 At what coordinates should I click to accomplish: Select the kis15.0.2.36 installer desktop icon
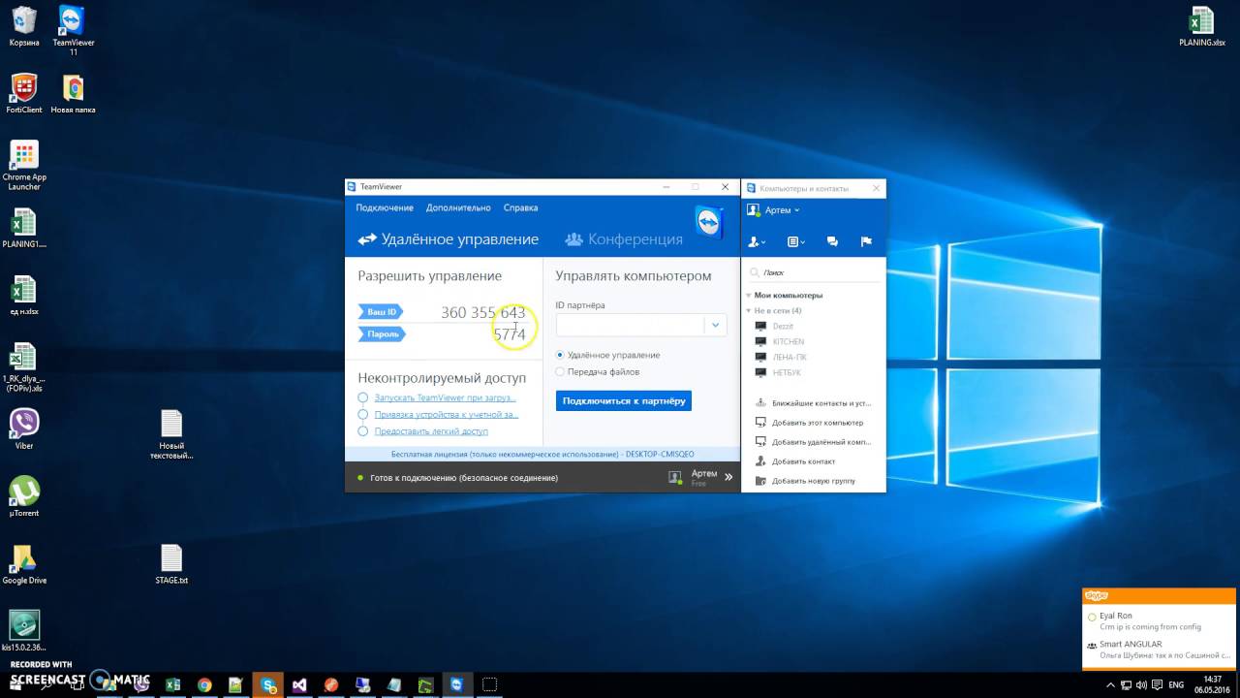(24, 630)
